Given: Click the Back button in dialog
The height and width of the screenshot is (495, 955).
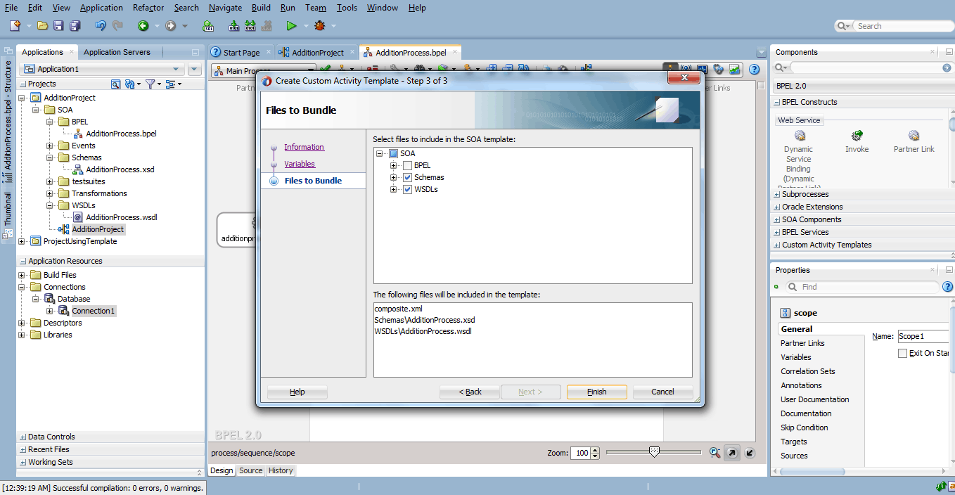Looking at the screenshot, I should pos(470,392).
